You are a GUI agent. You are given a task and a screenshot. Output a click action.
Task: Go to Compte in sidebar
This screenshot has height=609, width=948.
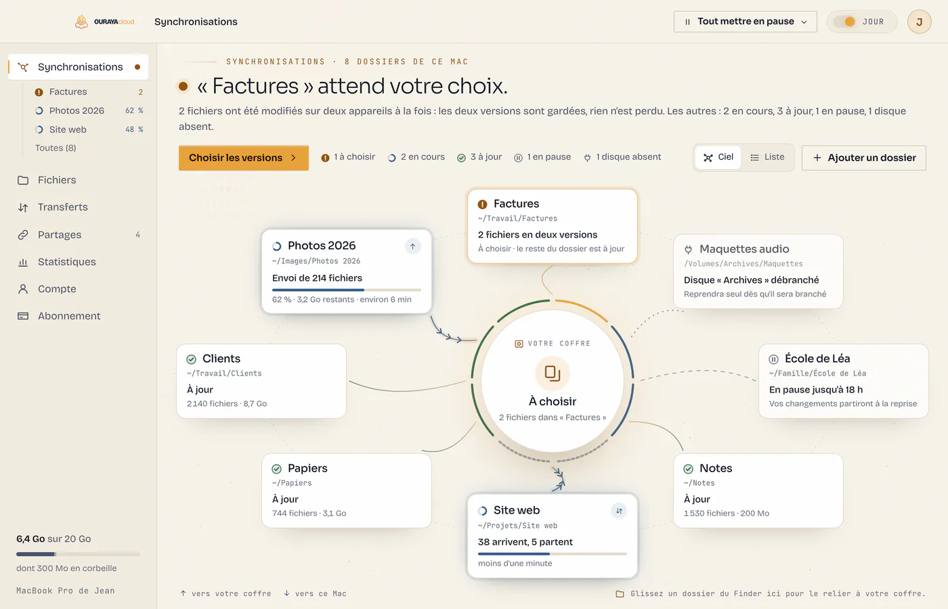(79, 289)
